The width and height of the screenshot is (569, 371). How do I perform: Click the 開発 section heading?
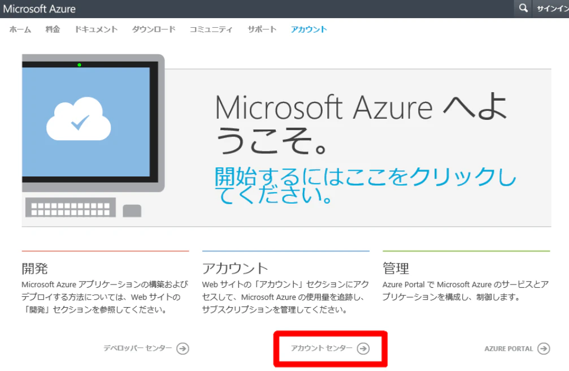pyautogui.click(x=34, y=269)
